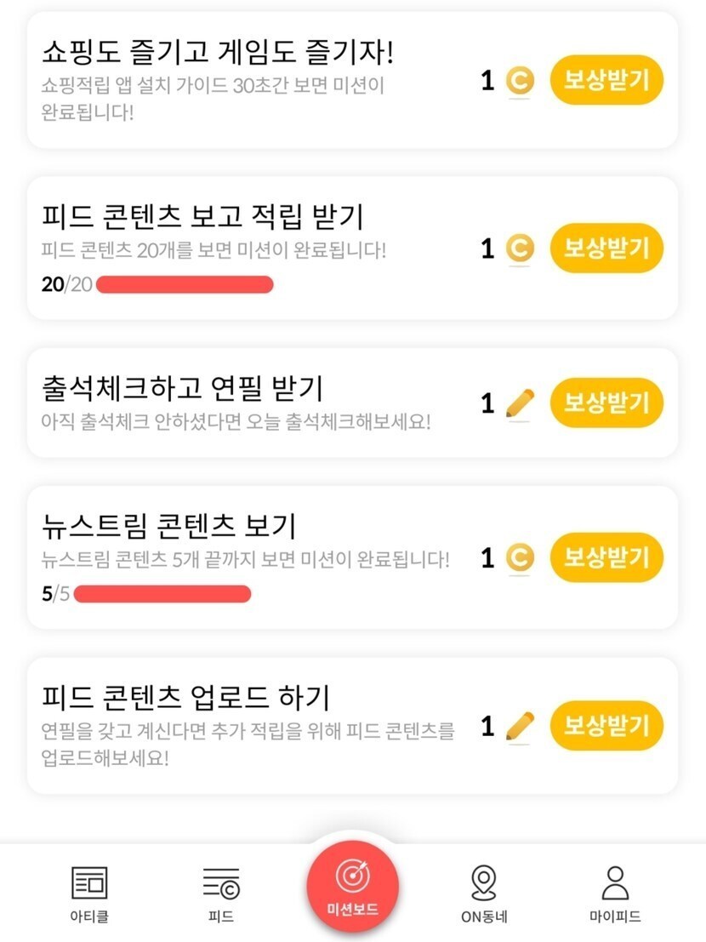
Task: Open the 피드 콘텐츠 업로드 하기 mission title
Action: 185,698
